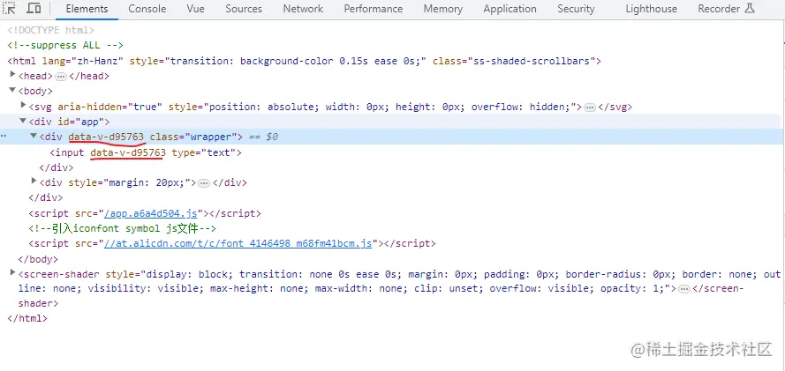This screenshot has height=371, width=785.
Task: Open the Lighthouse tab
Action: point(651,9)
